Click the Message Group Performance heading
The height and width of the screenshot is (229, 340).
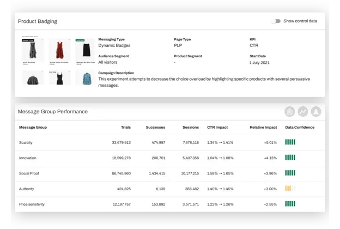[x=53, y=112]
